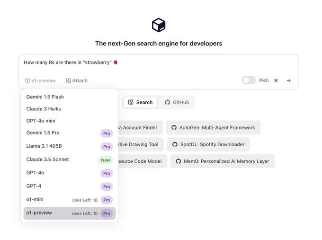Select the GPT-4 model entry
Viewport: 322px width, 240px height.
pyautogui.click(x=70, y=187)
